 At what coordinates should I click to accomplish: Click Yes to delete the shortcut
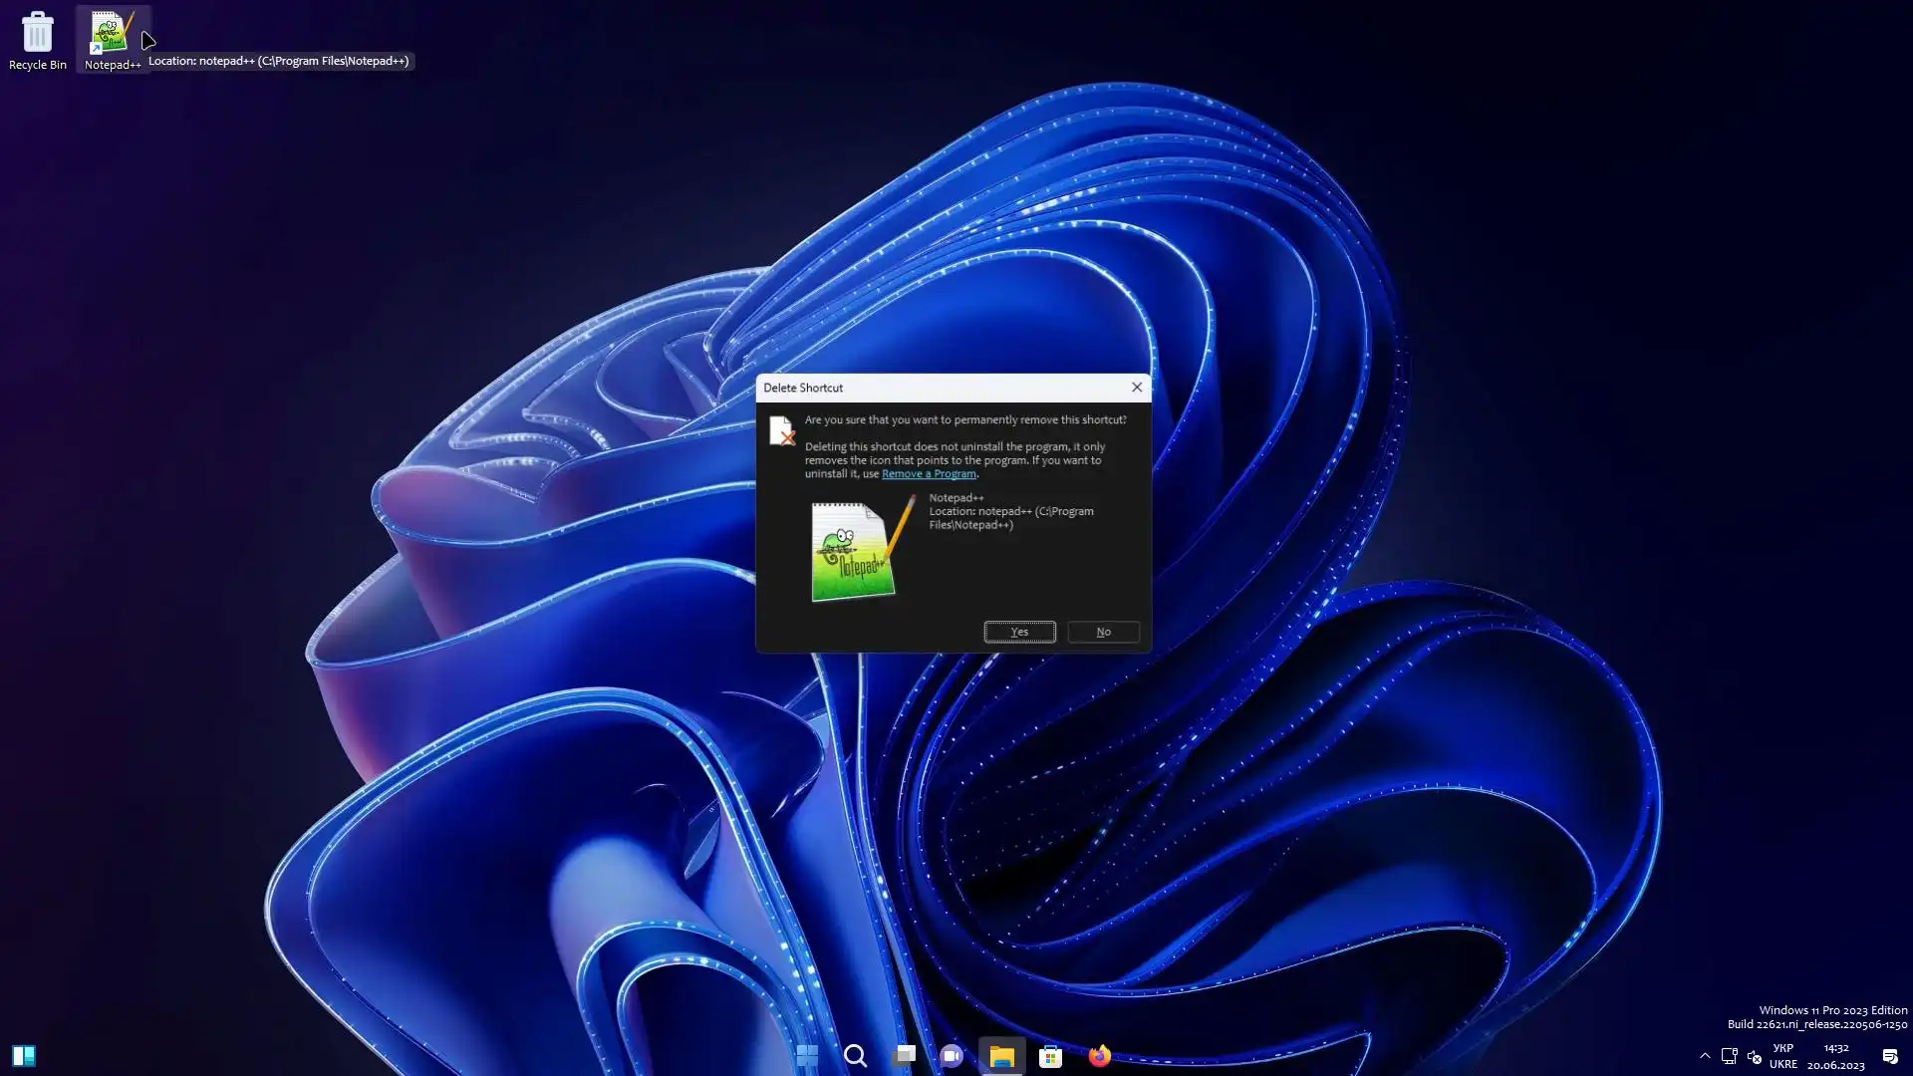[x=1019, y=632]
